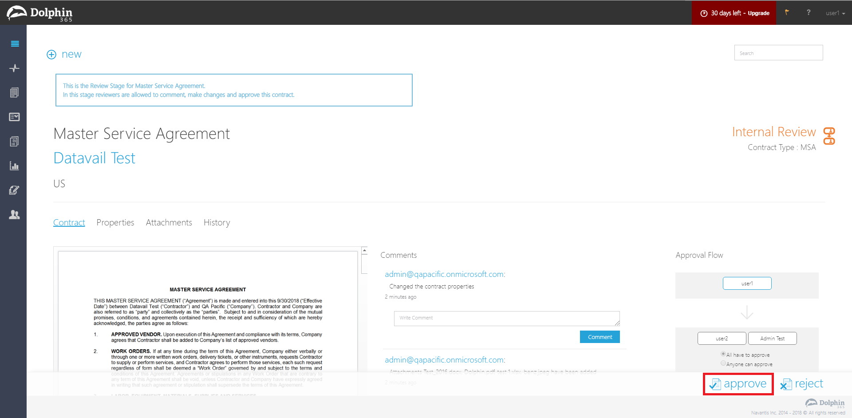Screen dimensions: 852x418
Task: Click the second admin@qapacific.onmicrosoft.com comment author
Action: (445, 360)
